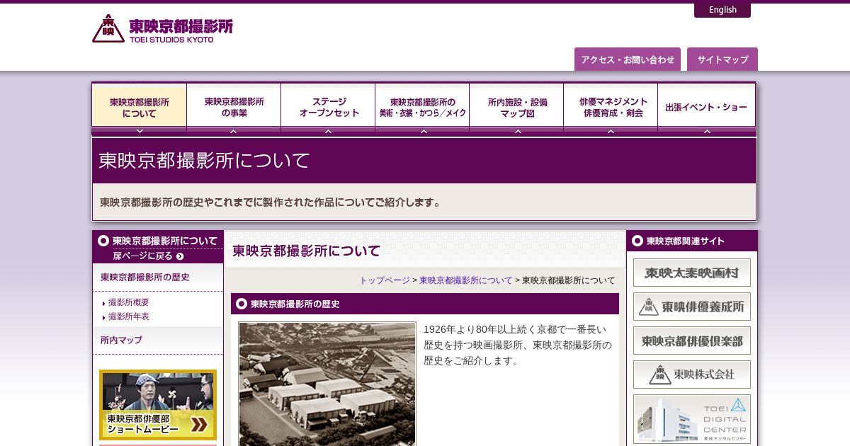Select 東映京都撮影所の事業 menu item
Viewport: 850px width, 446px height.
(x=234, y=107)
